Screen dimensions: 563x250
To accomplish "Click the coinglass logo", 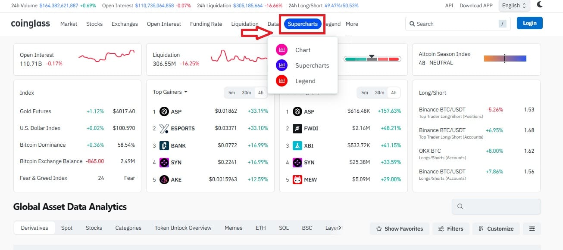I will [x=31, y=24].
